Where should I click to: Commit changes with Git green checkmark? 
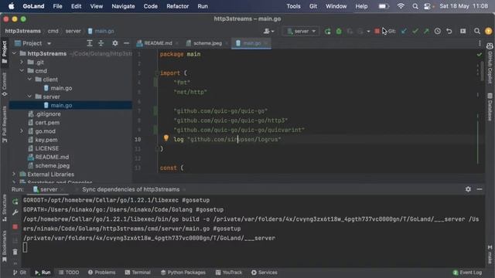(415, 31)
